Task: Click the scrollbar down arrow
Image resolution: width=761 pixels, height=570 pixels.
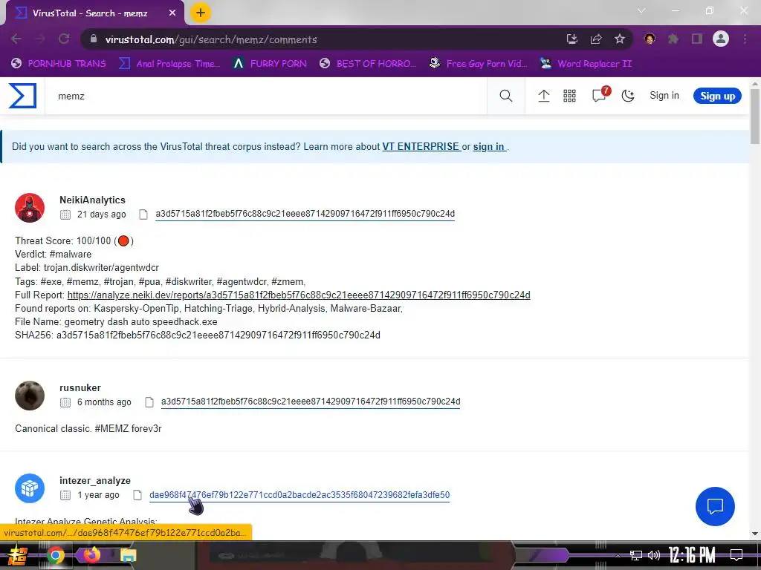Action: pyautogui.click(x=755, y=534)
